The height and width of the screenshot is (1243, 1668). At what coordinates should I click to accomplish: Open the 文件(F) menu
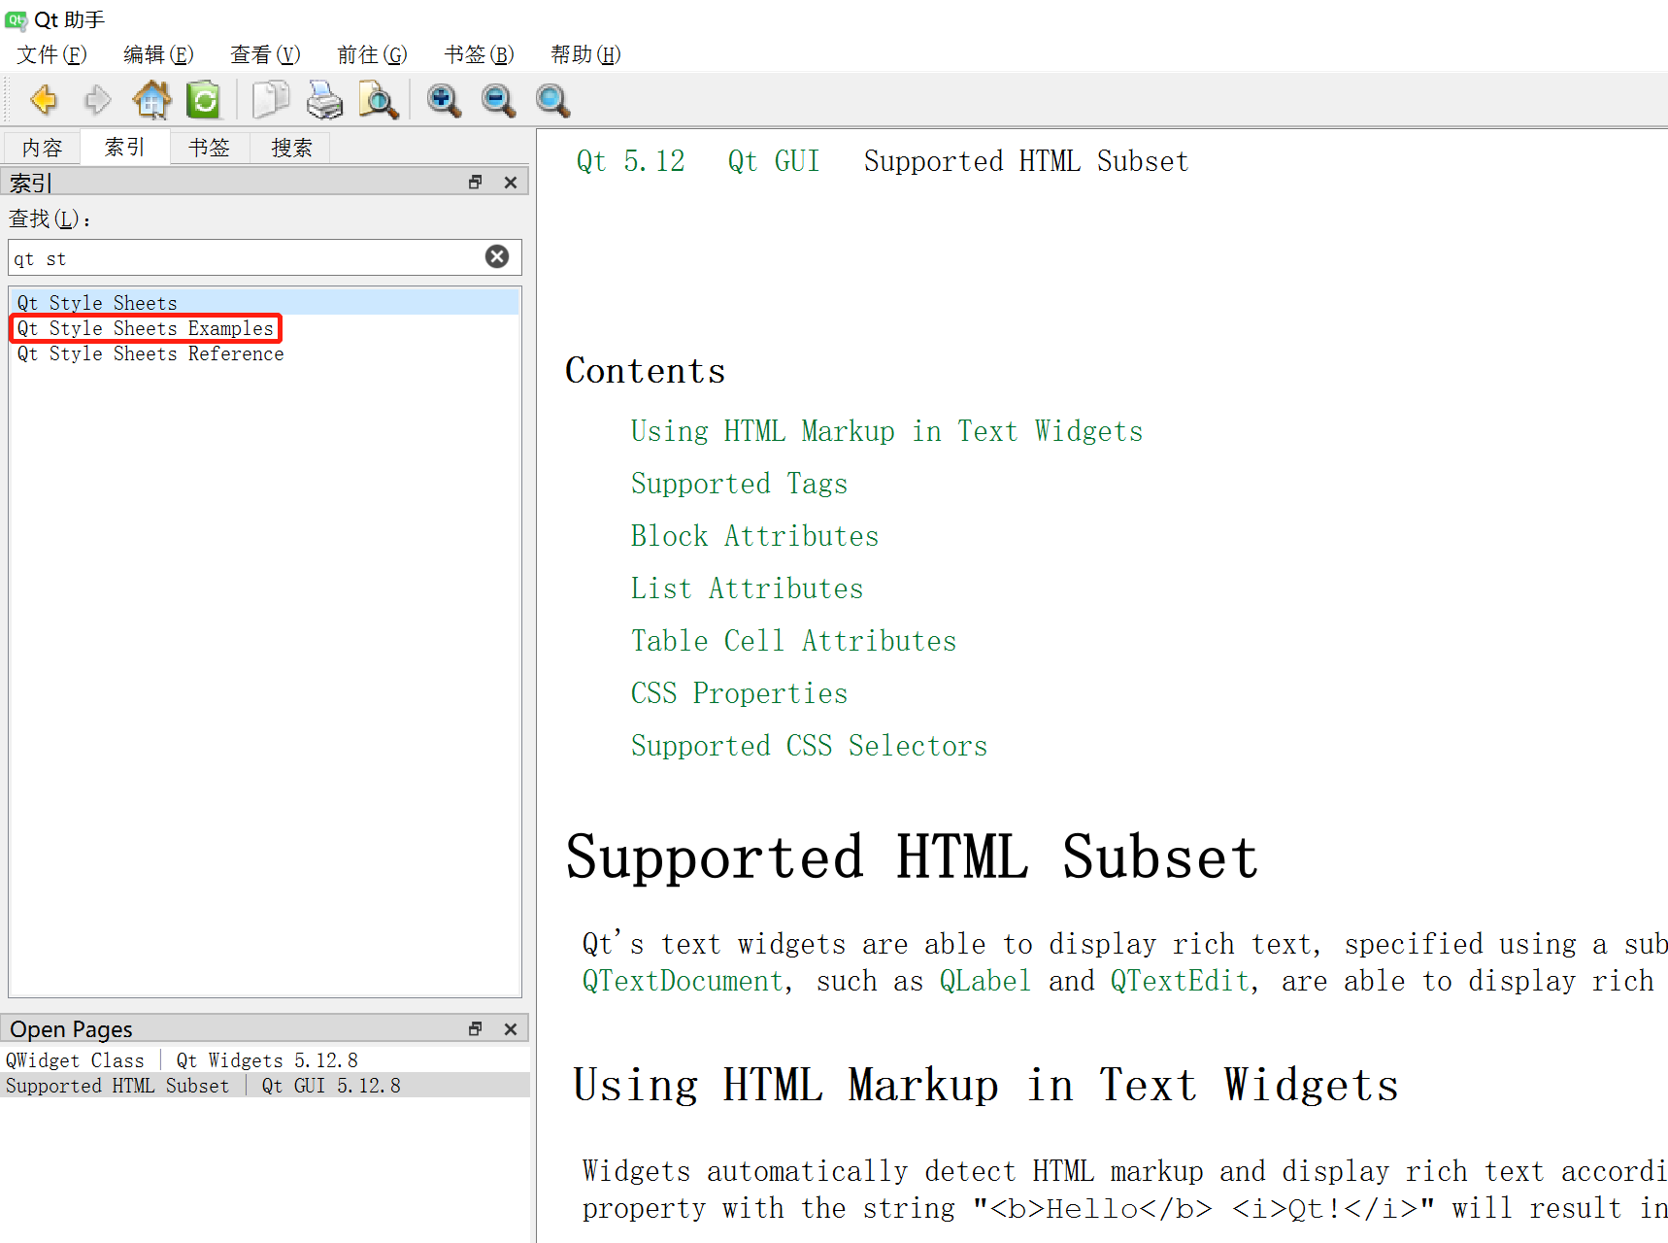click(51, 54)
